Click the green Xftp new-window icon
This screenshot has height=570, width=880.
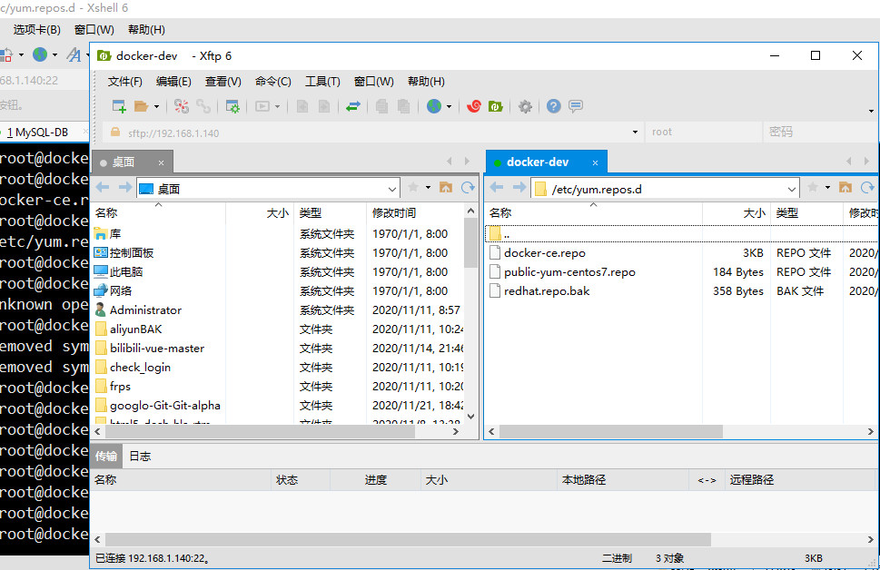(496, 106)
